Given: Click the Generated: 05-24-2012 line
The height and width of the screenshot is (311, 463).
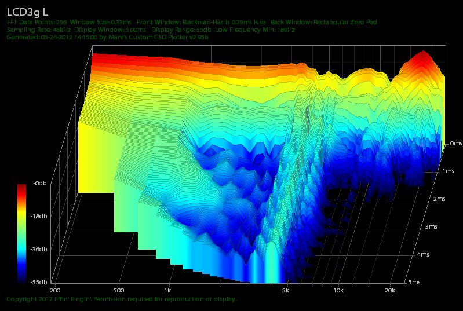Looking at the screenshot, I should 107,38.
